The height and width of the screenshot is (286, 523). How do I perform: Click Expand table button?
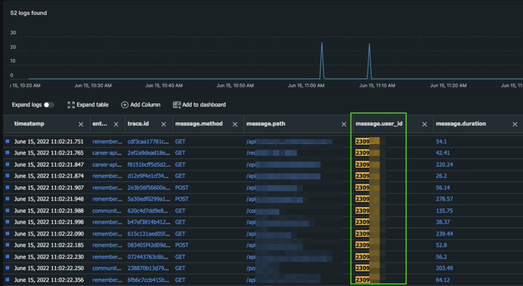click(x=88, y=105)
